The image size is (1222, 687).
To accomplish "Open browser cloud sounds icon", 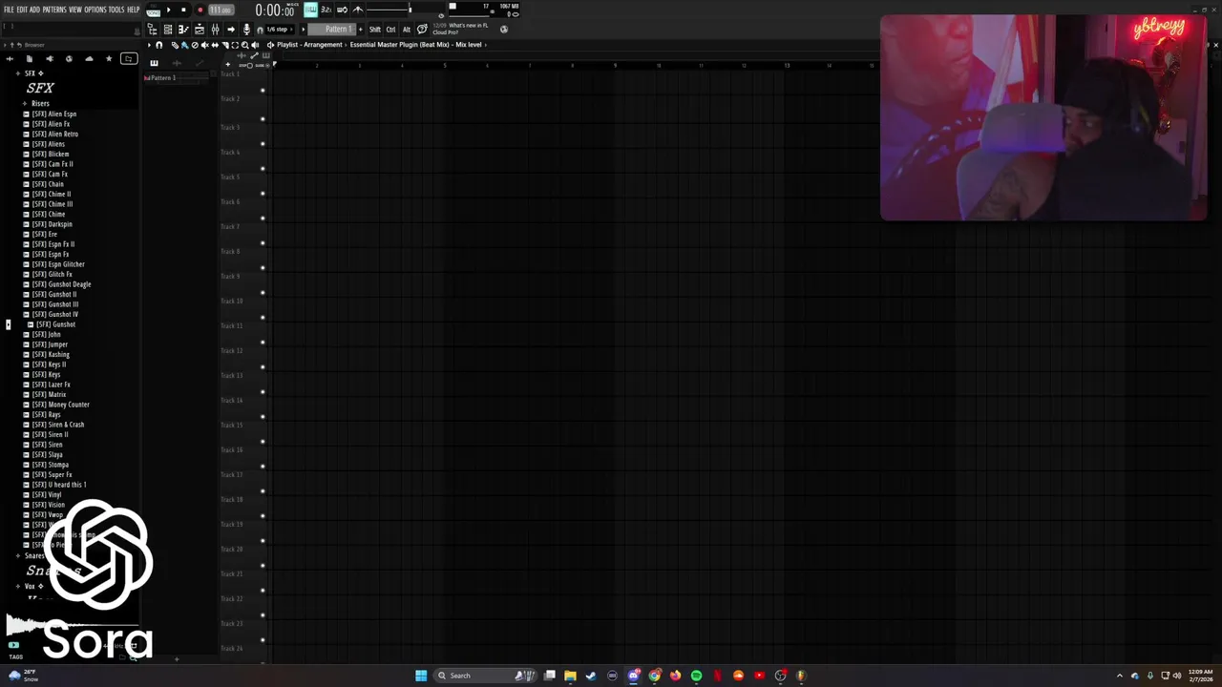I will pos(89,58).
